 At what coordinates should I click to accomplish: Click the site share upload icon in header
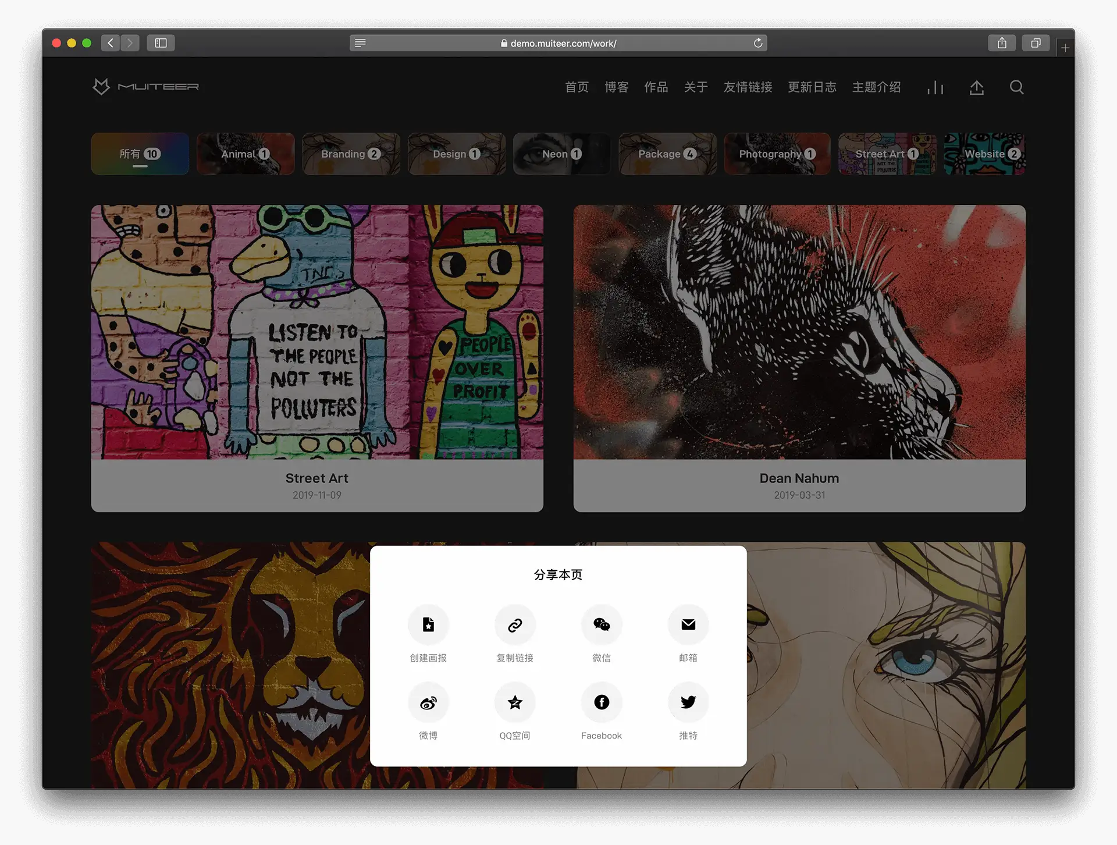(977, 87)
